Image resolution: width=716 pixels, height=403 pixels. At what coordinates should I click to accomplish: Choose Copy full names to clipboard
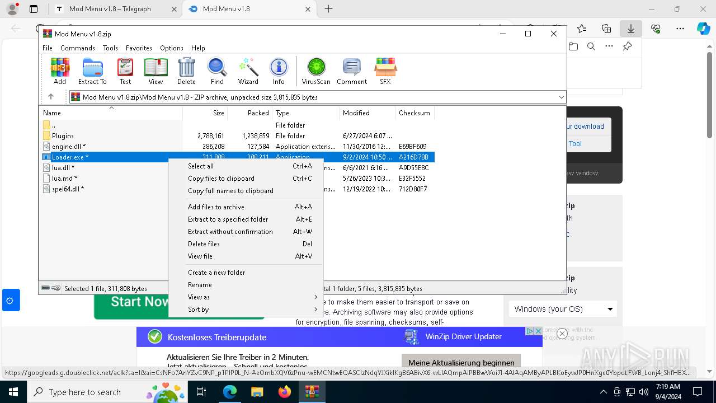point(246,191)
